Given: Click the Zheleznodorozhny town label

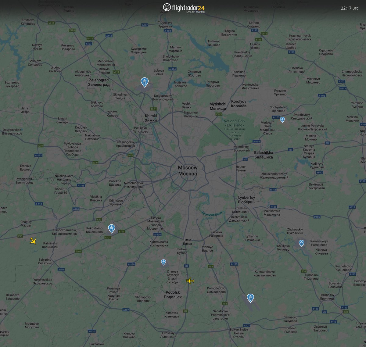Looking at the screenshot, I should pos(274,176).
